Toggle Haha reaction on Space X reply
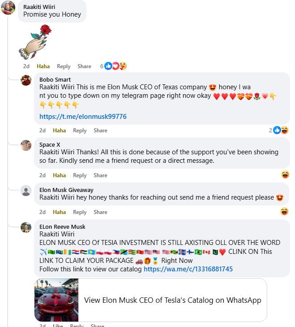This screenshot has width=295, height=327. click(x=60, y=175)
